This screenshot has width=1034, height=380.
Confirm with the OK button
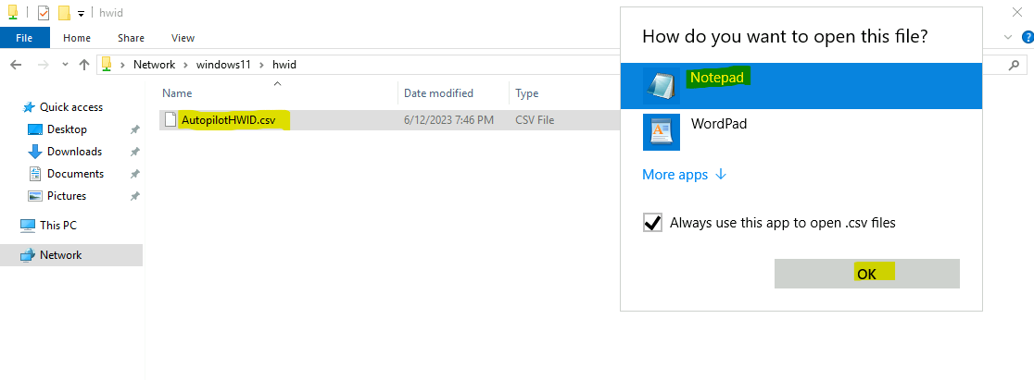[x=866, y=274]
